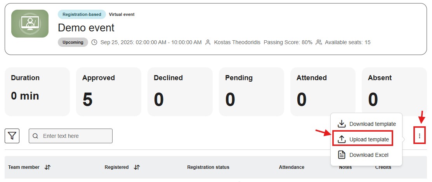
Task: Click the three-dot more options icon
Action: tap(419, 136)
